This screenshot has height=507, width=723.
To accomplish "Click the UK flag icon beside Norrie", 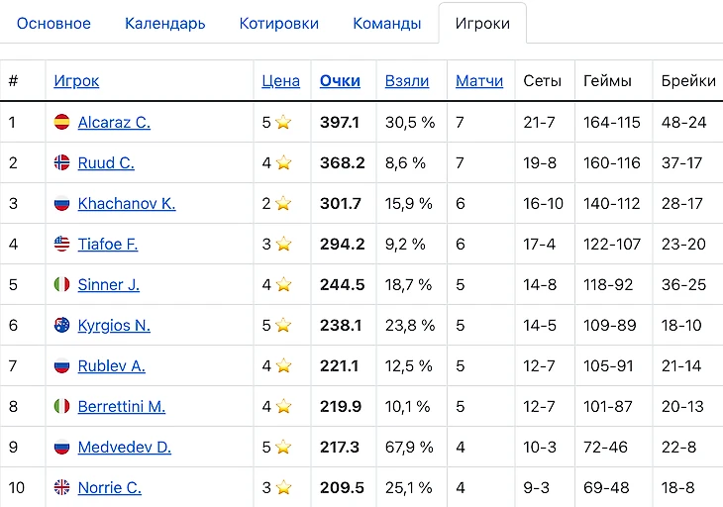I will [x=62, y=488].
